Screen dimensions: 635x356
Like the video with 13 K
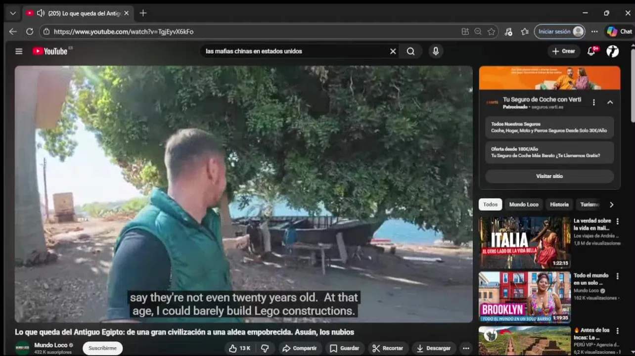[240, 348]
